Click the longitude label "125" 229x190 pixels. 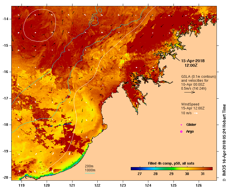pyautogui.click(x=174, y=185)
